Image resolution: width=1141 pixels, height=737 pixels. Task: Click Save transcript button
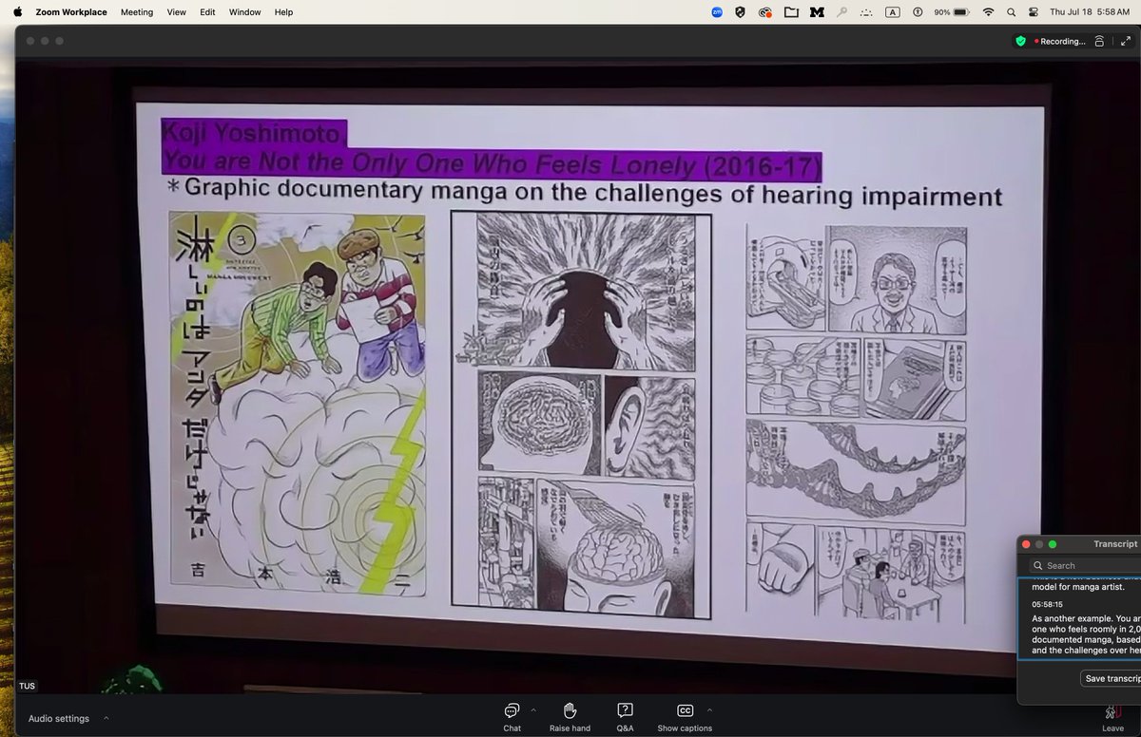tap(1112, 678)
